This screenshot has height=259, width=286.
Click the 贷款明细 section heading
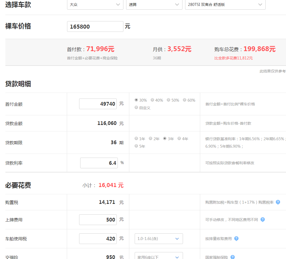tap(18, 84)
